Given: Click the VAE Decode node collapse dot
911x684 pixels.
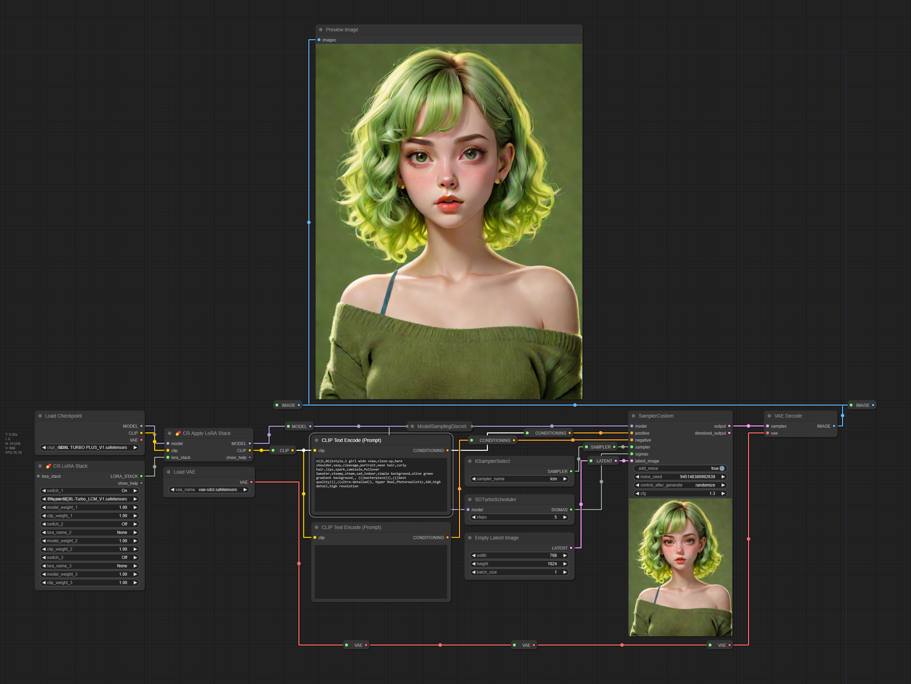Looking at the screenshot, I should (769, 416).
